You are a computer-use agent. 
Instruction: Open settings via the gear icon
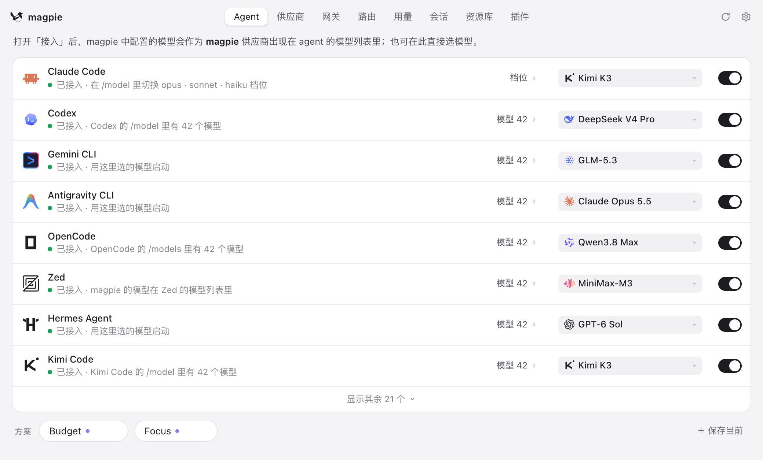[x=746, y=17]
